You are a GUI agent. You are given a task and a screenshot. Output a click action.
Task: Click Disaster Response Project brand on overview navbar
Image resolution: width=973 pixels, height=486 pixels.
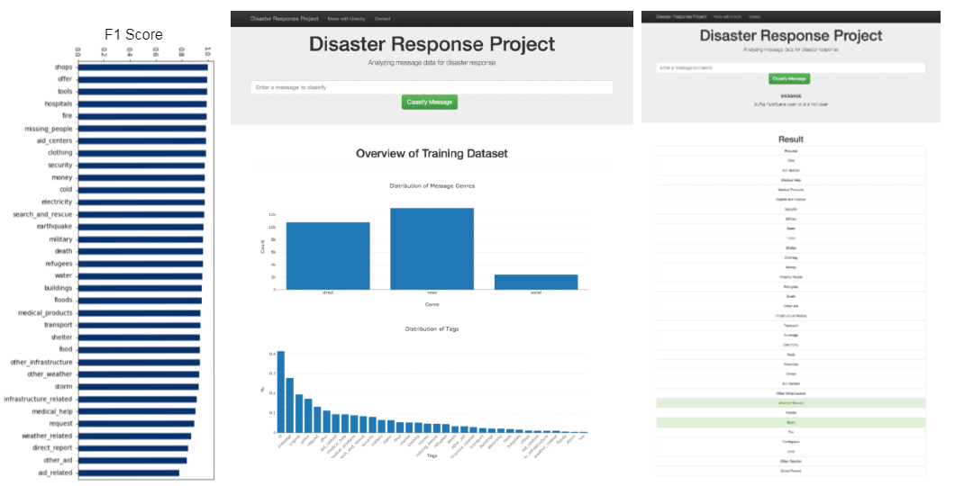coord(284,18)
